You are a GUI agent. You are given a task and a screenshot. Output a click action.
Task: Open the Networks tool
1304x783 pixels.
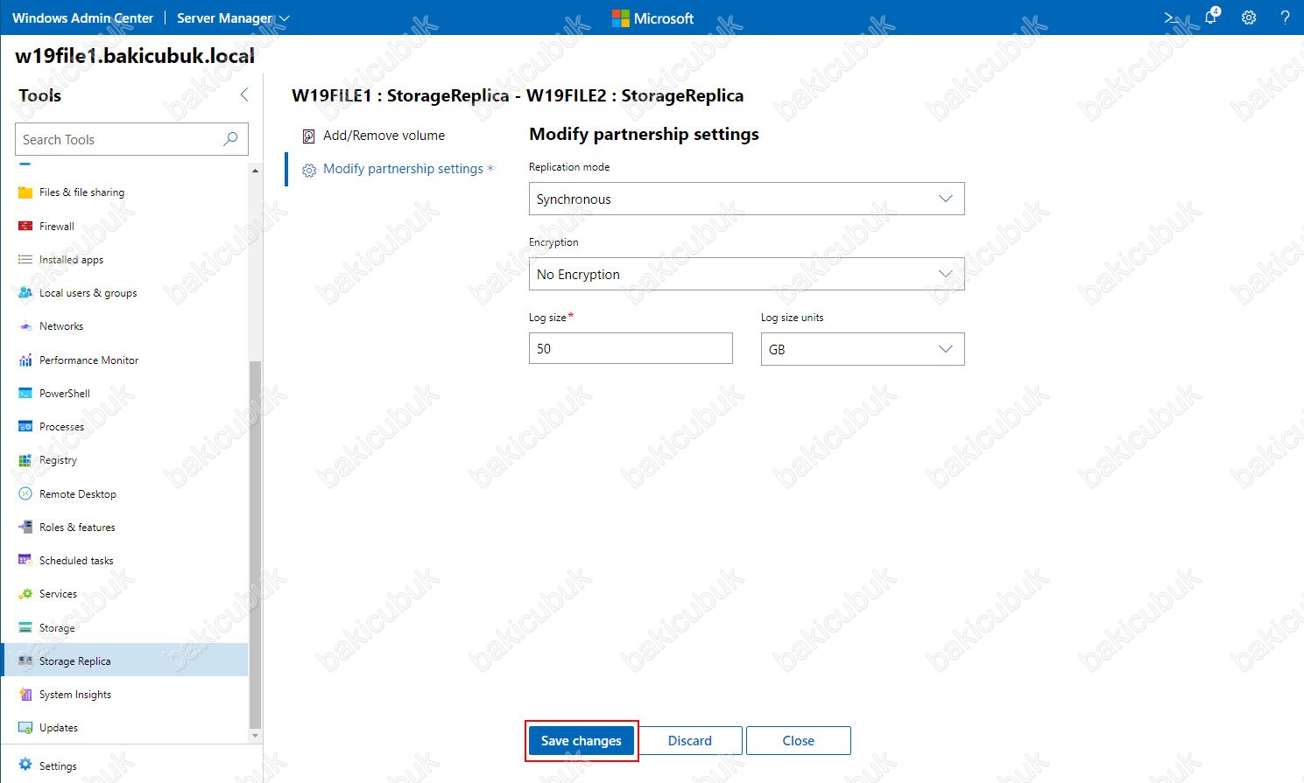coord(124,326)
